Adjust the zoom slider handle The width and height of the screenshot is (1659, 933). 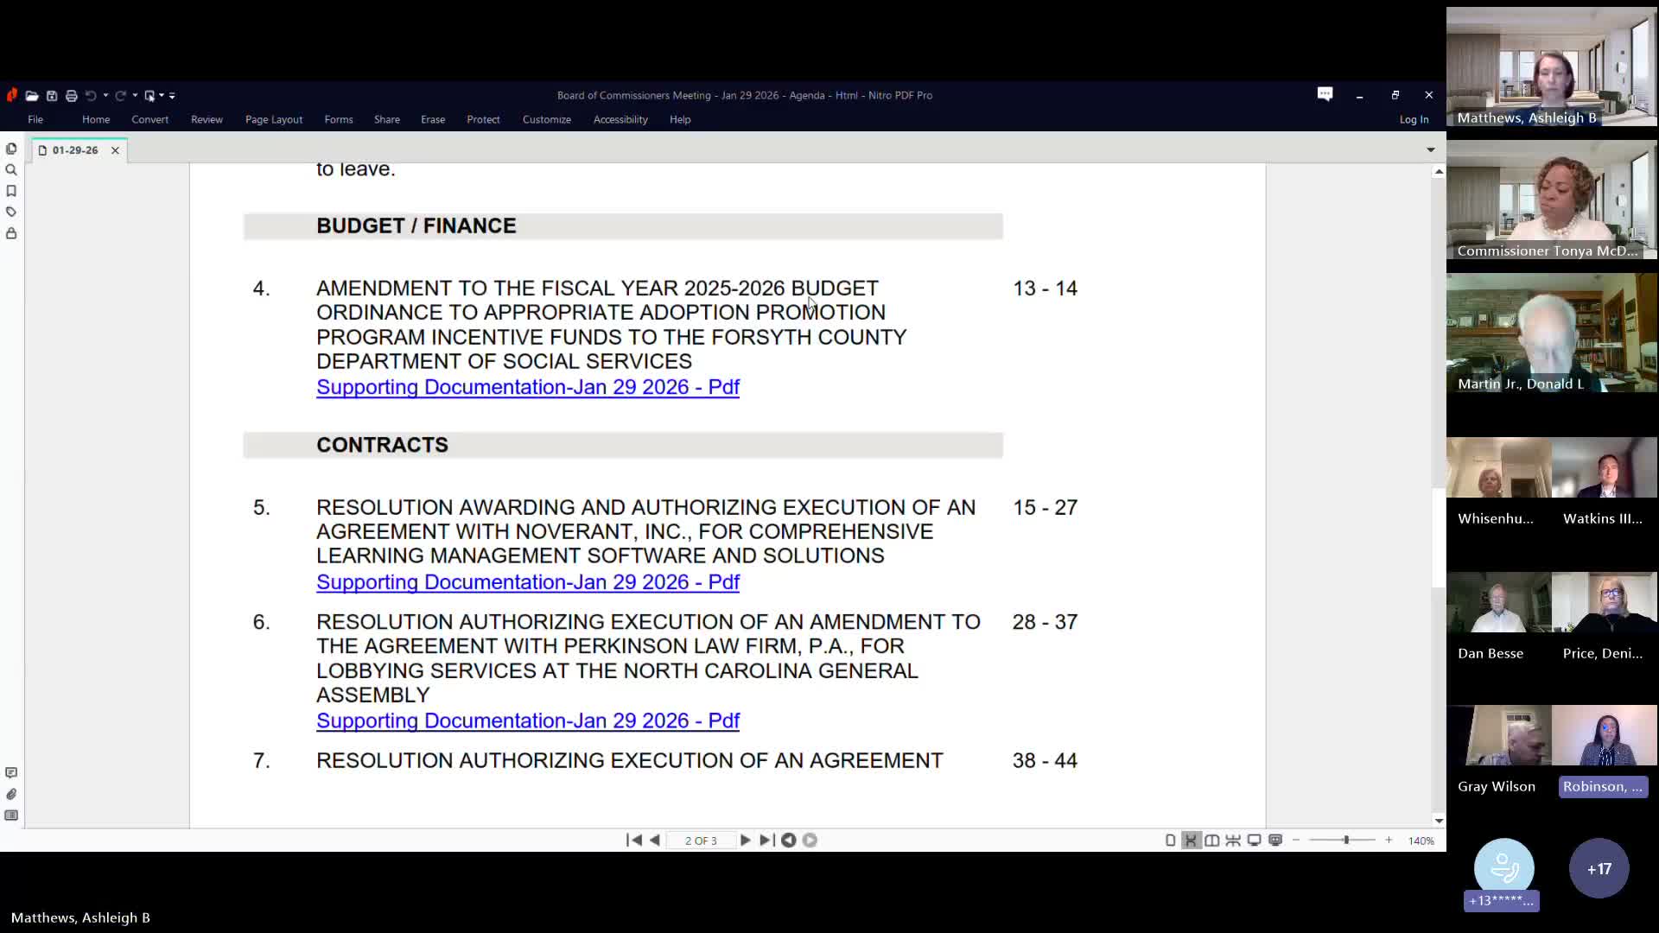(x=1345, y=840)
